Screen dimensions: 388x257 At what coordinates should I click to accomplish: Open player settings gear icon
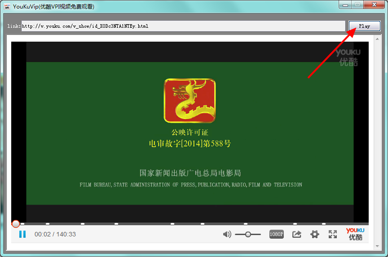point(315,234)
